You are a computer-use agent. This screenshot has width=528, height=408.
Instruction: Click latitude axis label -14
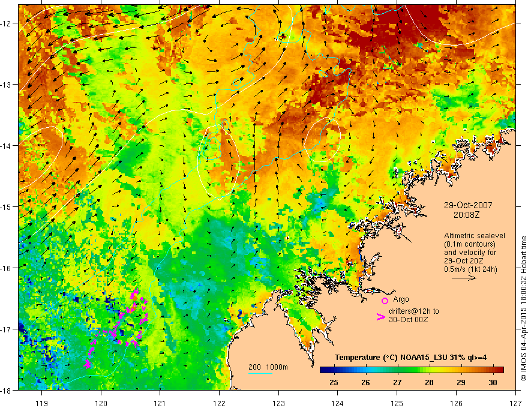click(x=5, y=146)
